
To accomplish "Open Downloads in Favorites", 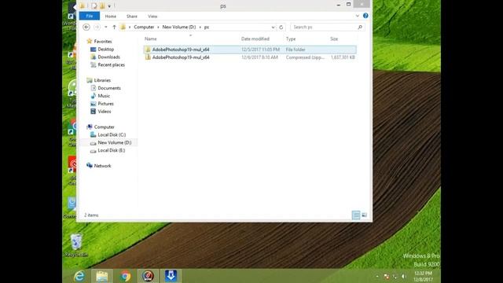I will click(108, 57).
